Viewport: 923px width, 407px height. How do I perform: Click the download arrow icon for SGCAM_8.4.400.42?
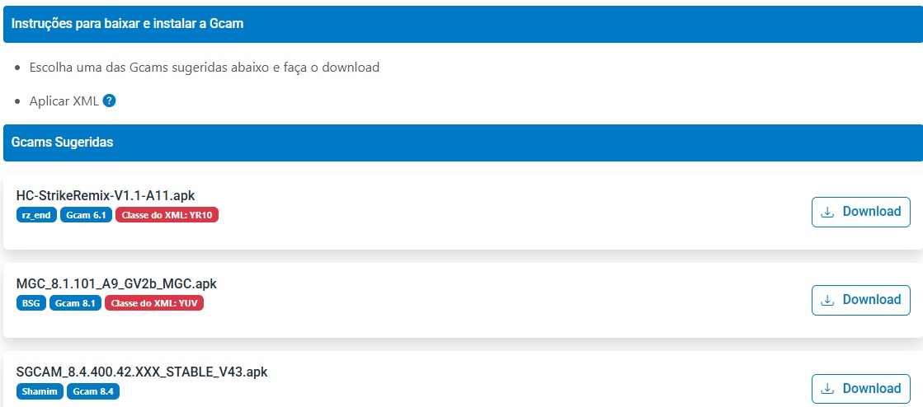827,389
